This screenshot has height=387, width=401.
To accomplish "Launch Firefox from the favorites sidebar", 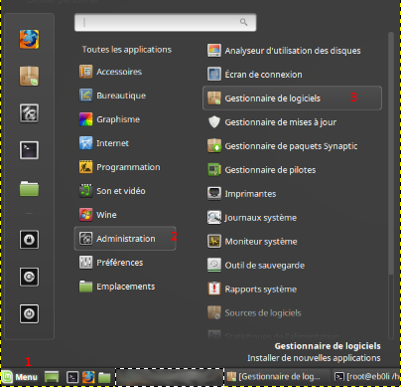I will [29, 39].
